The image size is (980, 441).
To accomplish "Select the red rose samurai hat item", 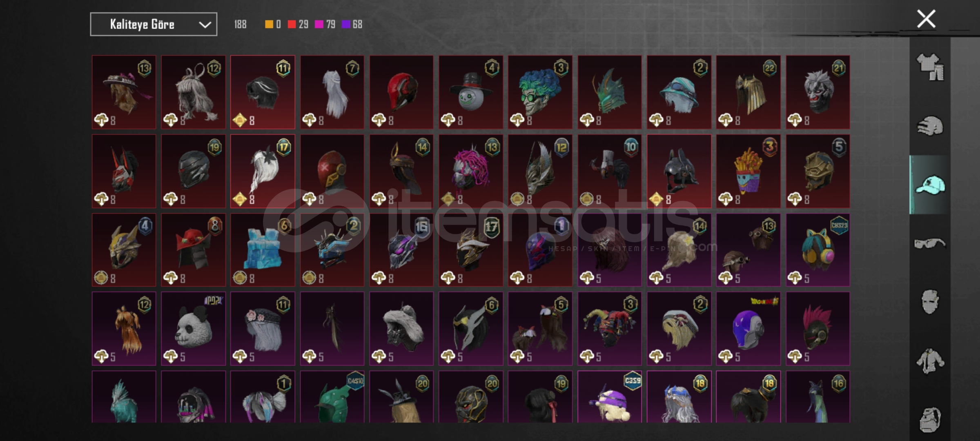I will click(193, 250).
